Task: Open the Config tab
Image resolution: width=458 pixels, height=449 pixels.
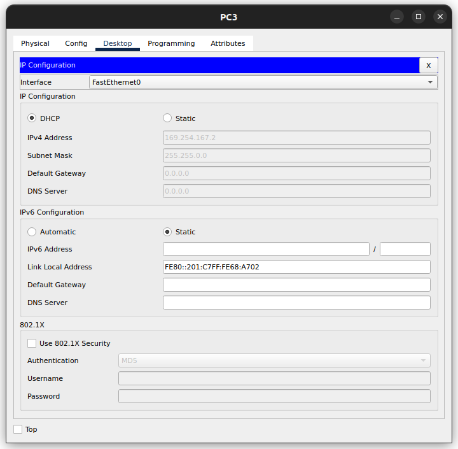Action: coord(76,43)
